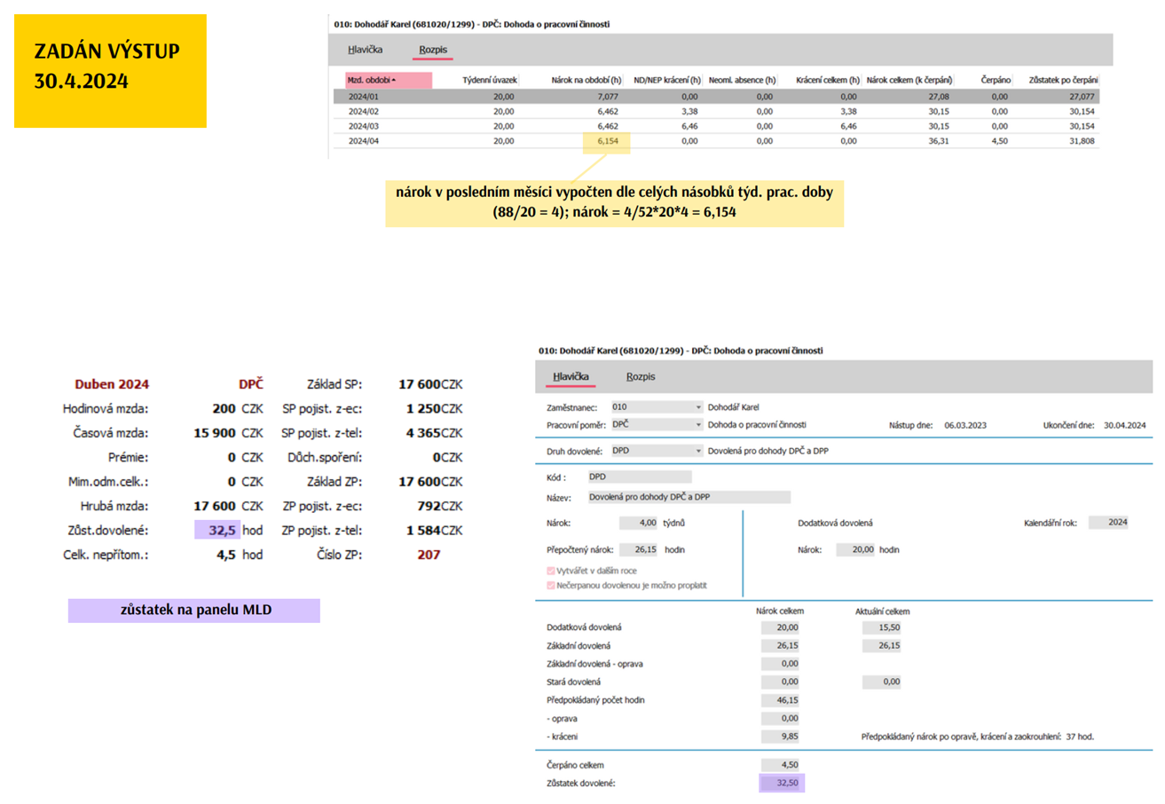Image resolution: width=1165 pixels, height=804 pixels.
Task: Click highlighted 6,154 cell in Nárok column
Action: click(x=606, y=140)
